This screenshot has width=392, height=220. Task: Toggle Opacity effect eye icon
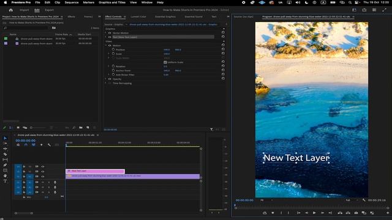[x=110, y=79]
